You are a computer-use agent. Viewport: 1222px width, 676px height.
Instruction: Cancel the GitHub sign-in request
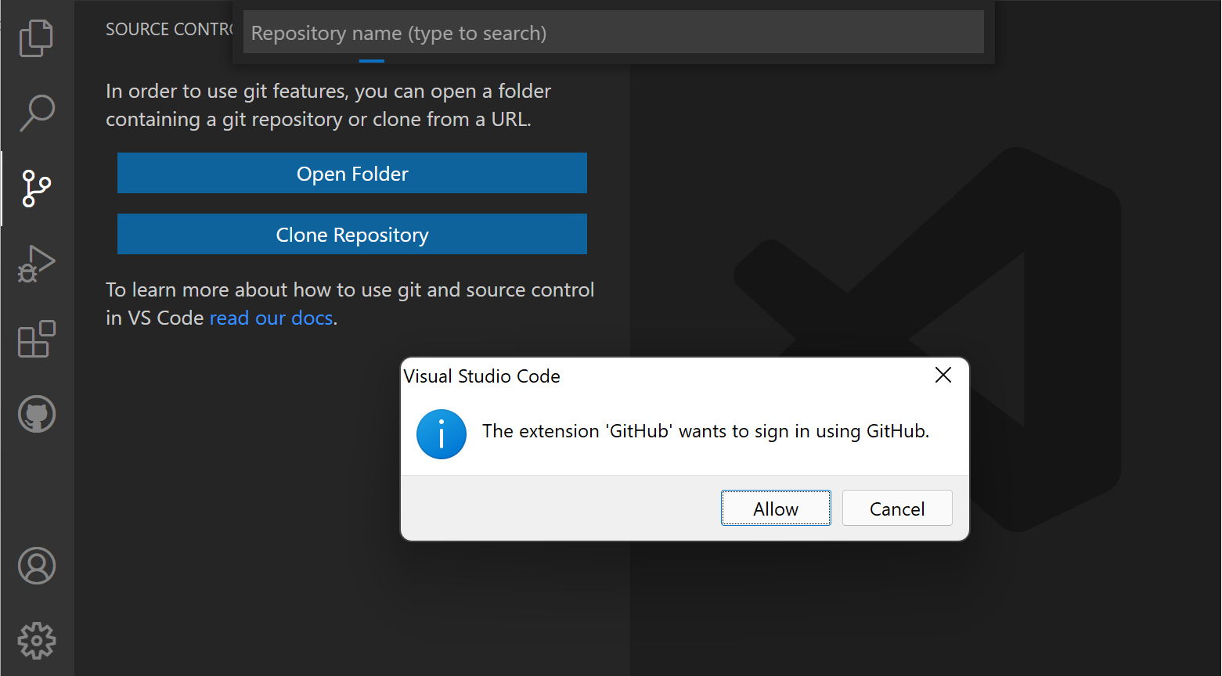click(x=896, y=508)
